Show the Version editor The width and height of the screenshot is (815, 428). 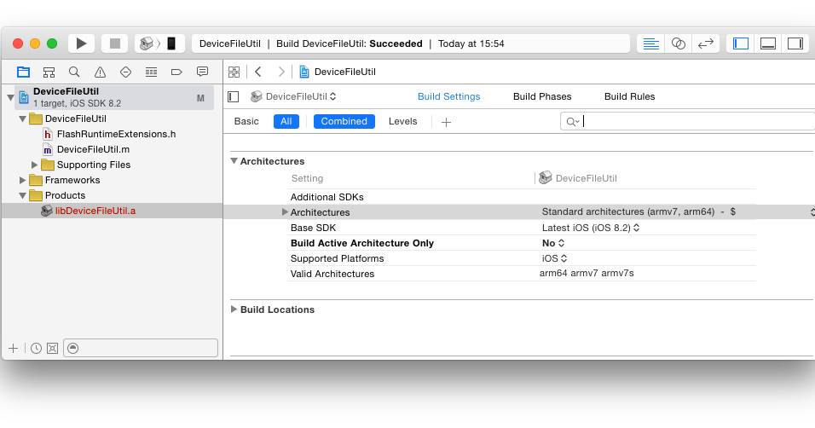(x=705, y=43)
